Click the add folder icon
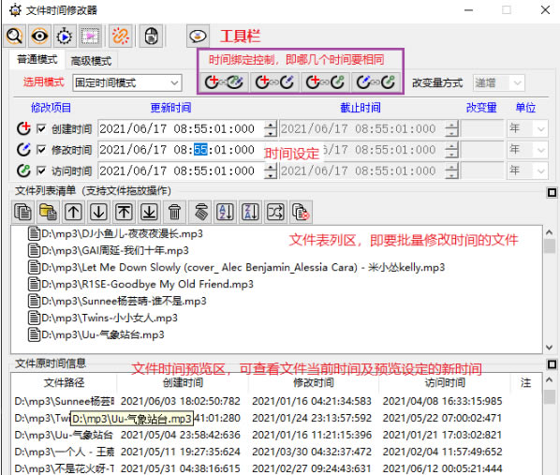Image resolution: width=560 pixels, height=475 pixels. (48, 212)
